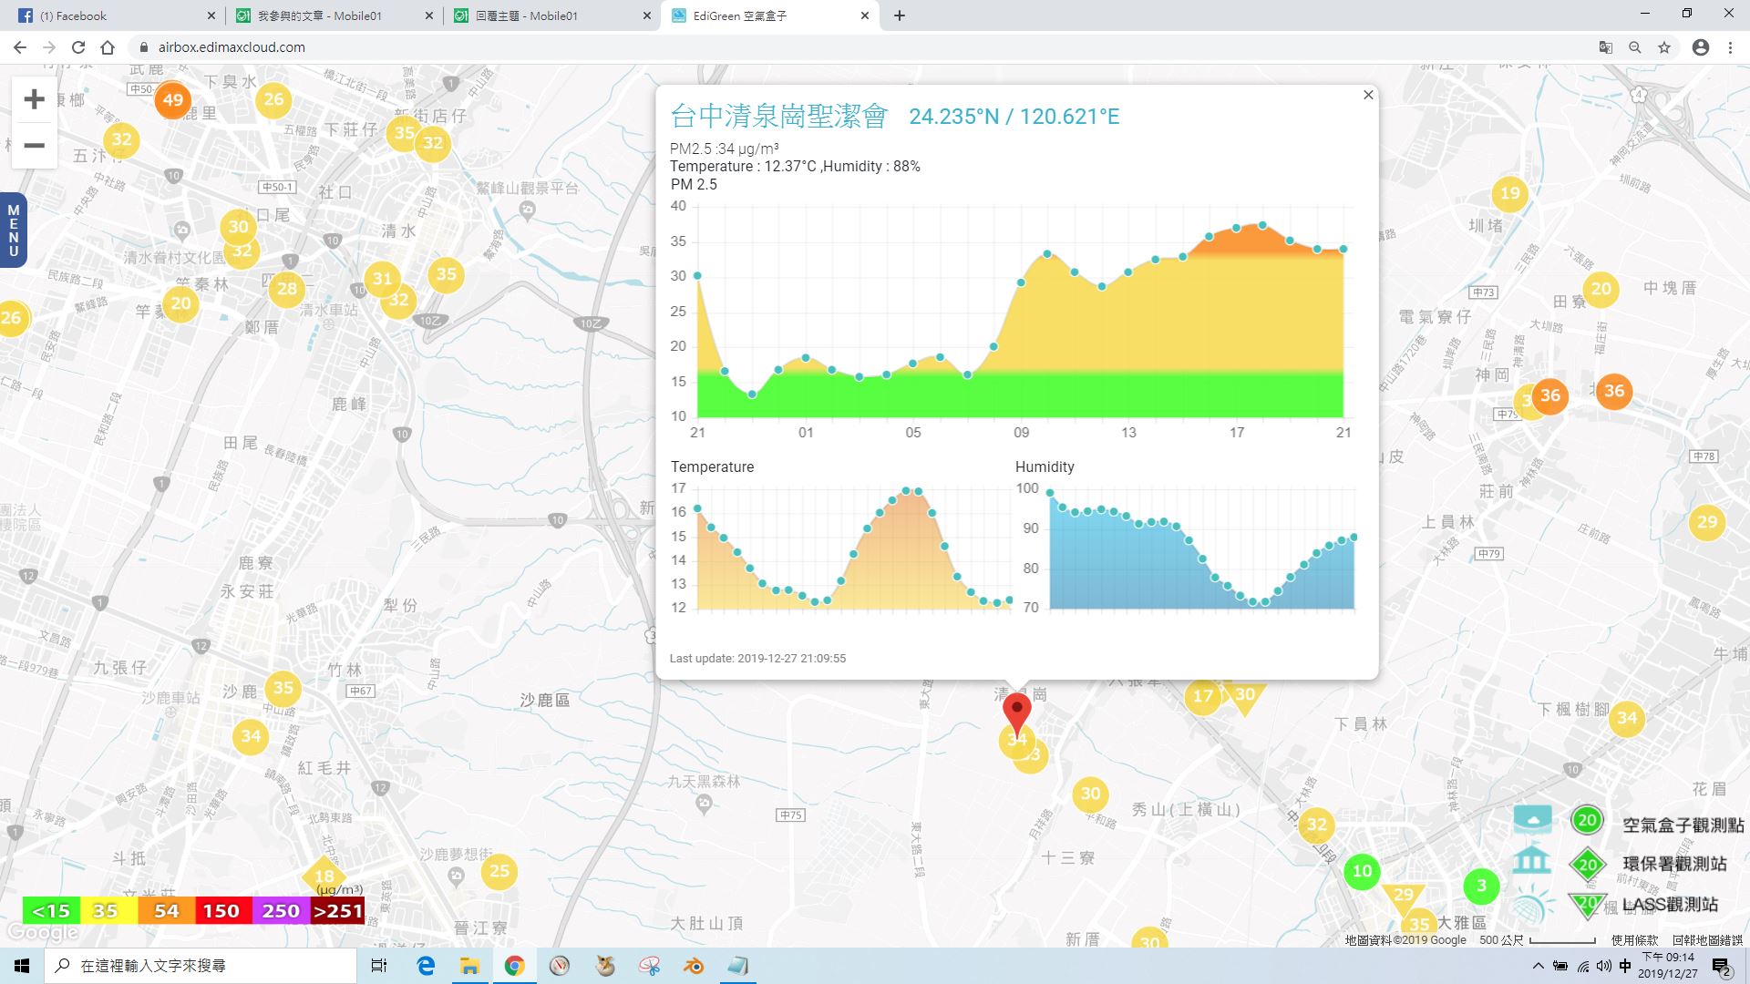
Task: Select the yellow 26 marker near 下臭水
Action: tap(273, 100)
